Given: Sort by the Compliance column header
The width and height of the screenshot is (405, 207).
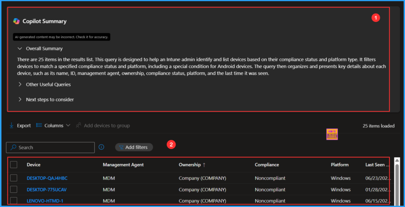Looking at the screenshot, I should (267, 165).
